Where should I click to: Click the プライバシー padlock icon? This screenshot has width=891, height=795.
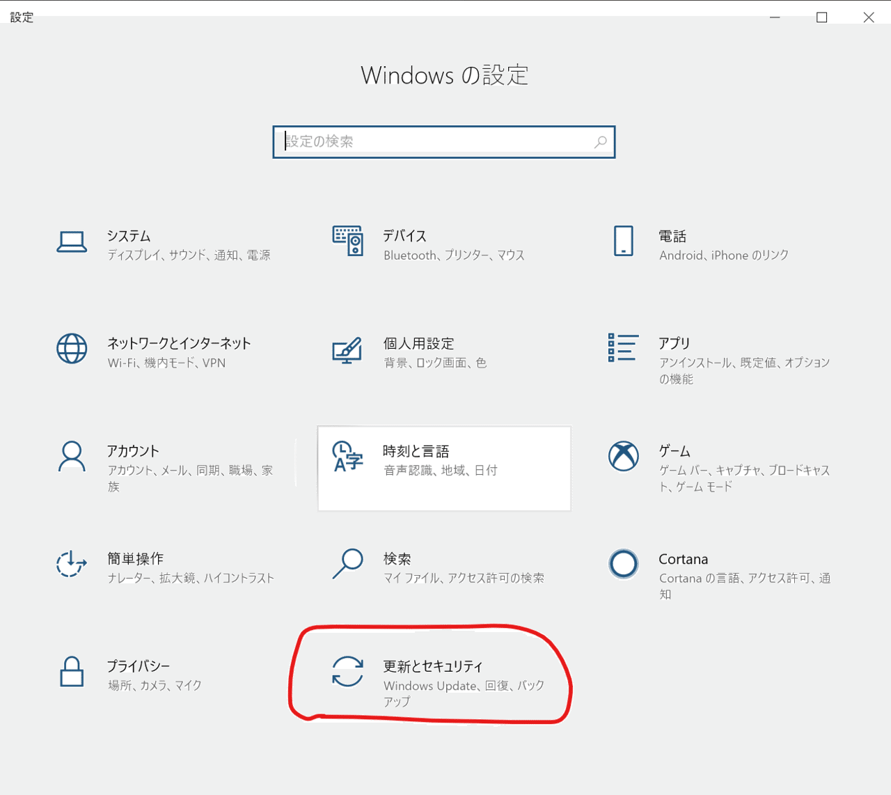click(x=72, y=672)
